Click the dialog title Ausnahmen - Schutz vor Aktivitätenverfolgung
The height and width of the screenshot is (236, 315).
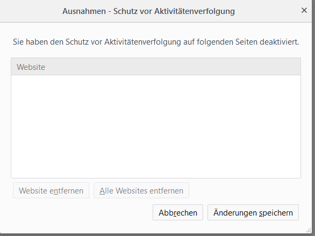pyautogui.click(x=148, y=11)
